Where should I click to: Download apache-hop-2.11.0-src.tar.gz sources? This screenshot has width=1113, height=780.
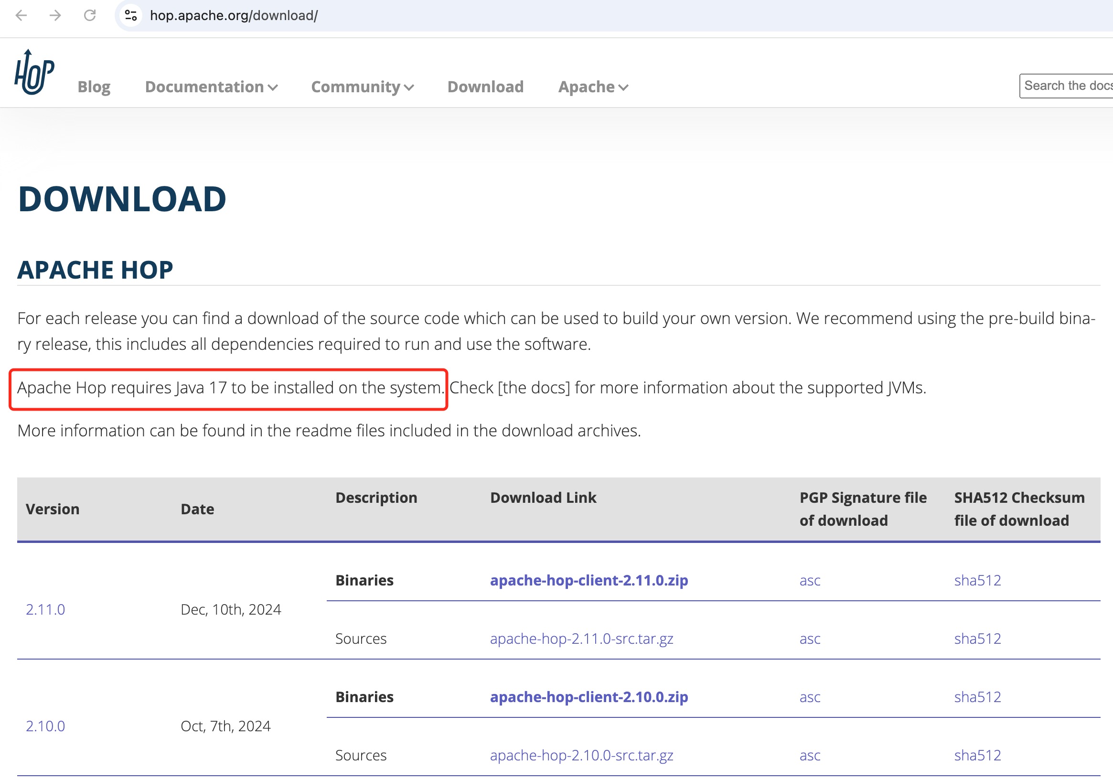[x=581, y=639]
